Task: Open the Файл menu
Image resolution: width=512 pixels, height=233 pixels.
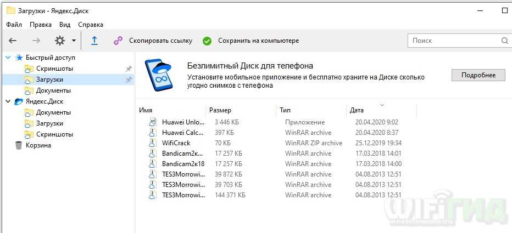Action: pyautogui.click(x=14, y=25)
